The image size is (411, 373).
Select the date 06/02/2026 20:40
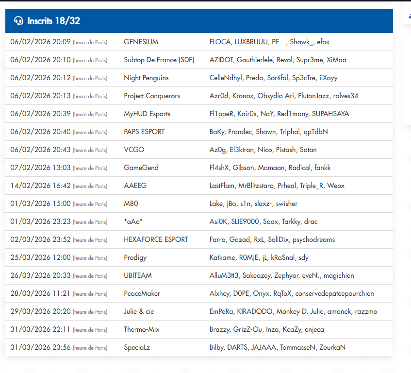point(40,132)
